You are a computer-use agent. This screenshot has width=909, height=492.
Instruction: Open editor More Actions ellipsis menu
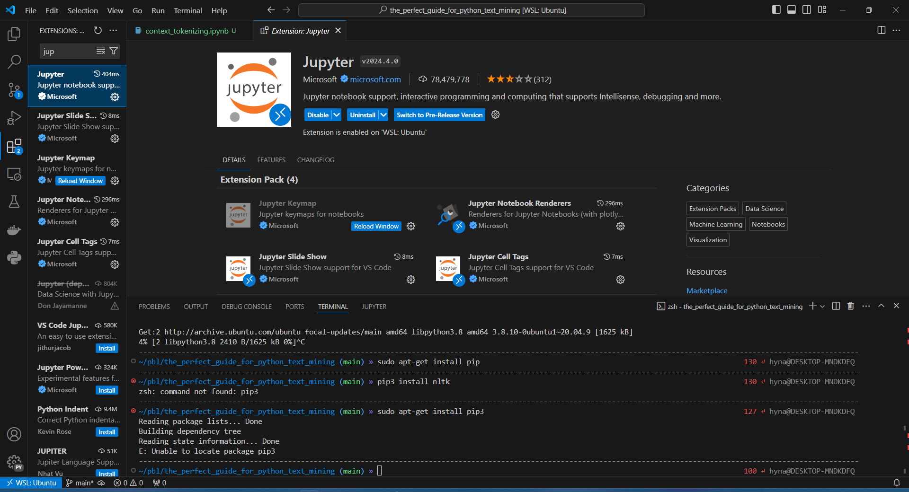[x=896, y=30]
